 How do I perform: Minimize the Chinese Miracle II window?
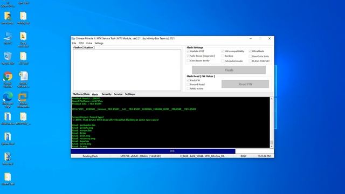click(251, 38)
